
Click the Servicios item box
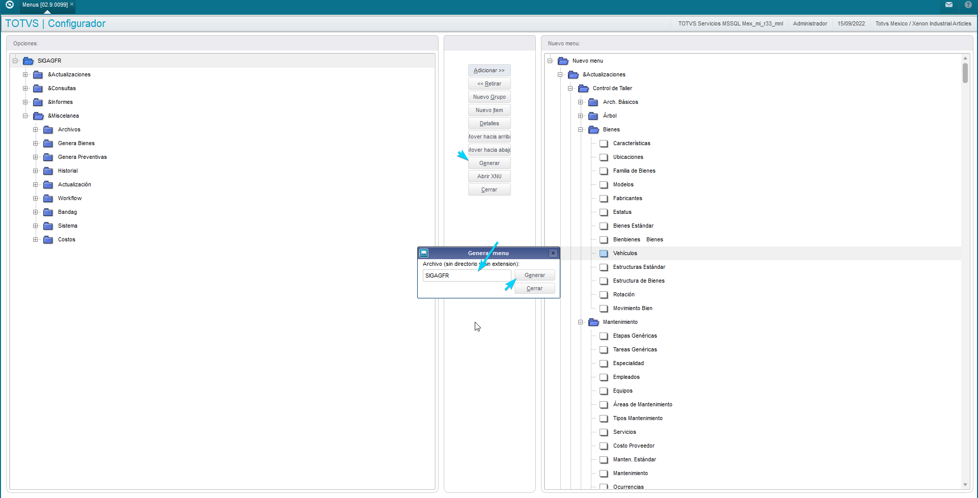604,432
